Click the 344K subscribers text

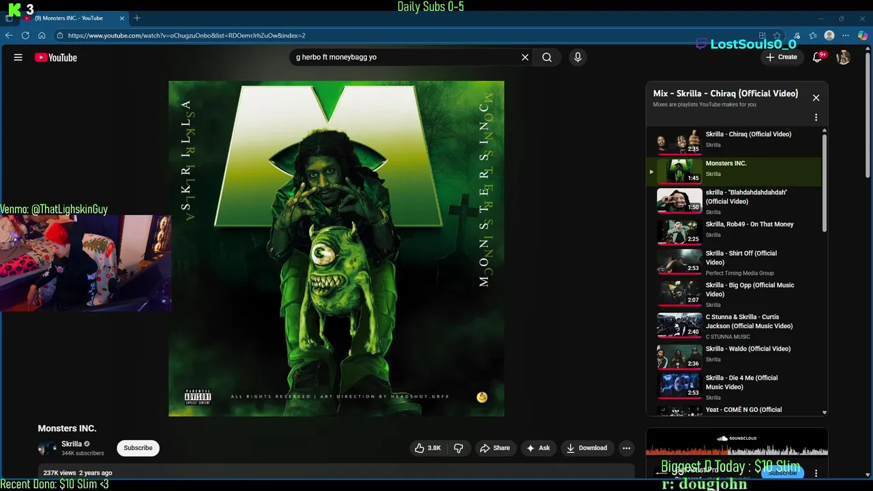83,453
